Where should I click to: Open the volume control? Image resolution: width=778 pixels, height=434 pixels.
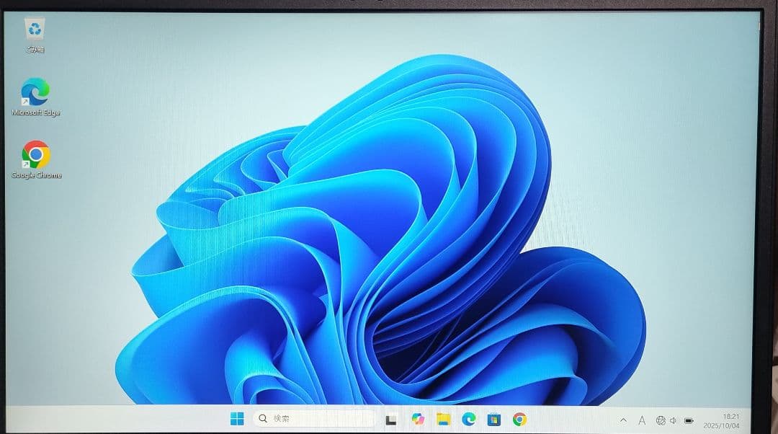coord(673,420)
